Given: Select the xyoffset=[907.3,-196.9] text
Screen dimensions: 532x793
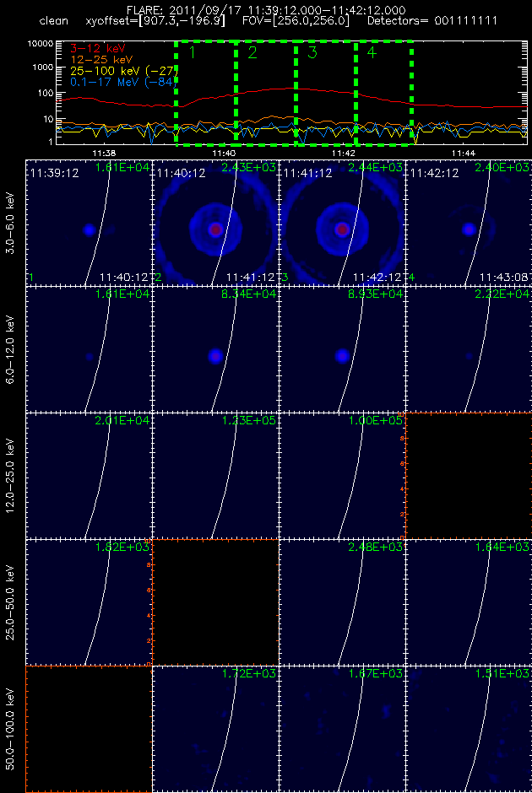Looking at the screenshot, I should [x=155, y=21].
